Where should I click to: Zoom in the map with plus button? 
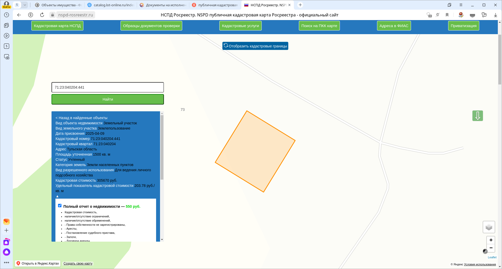(x=491, y=240)
